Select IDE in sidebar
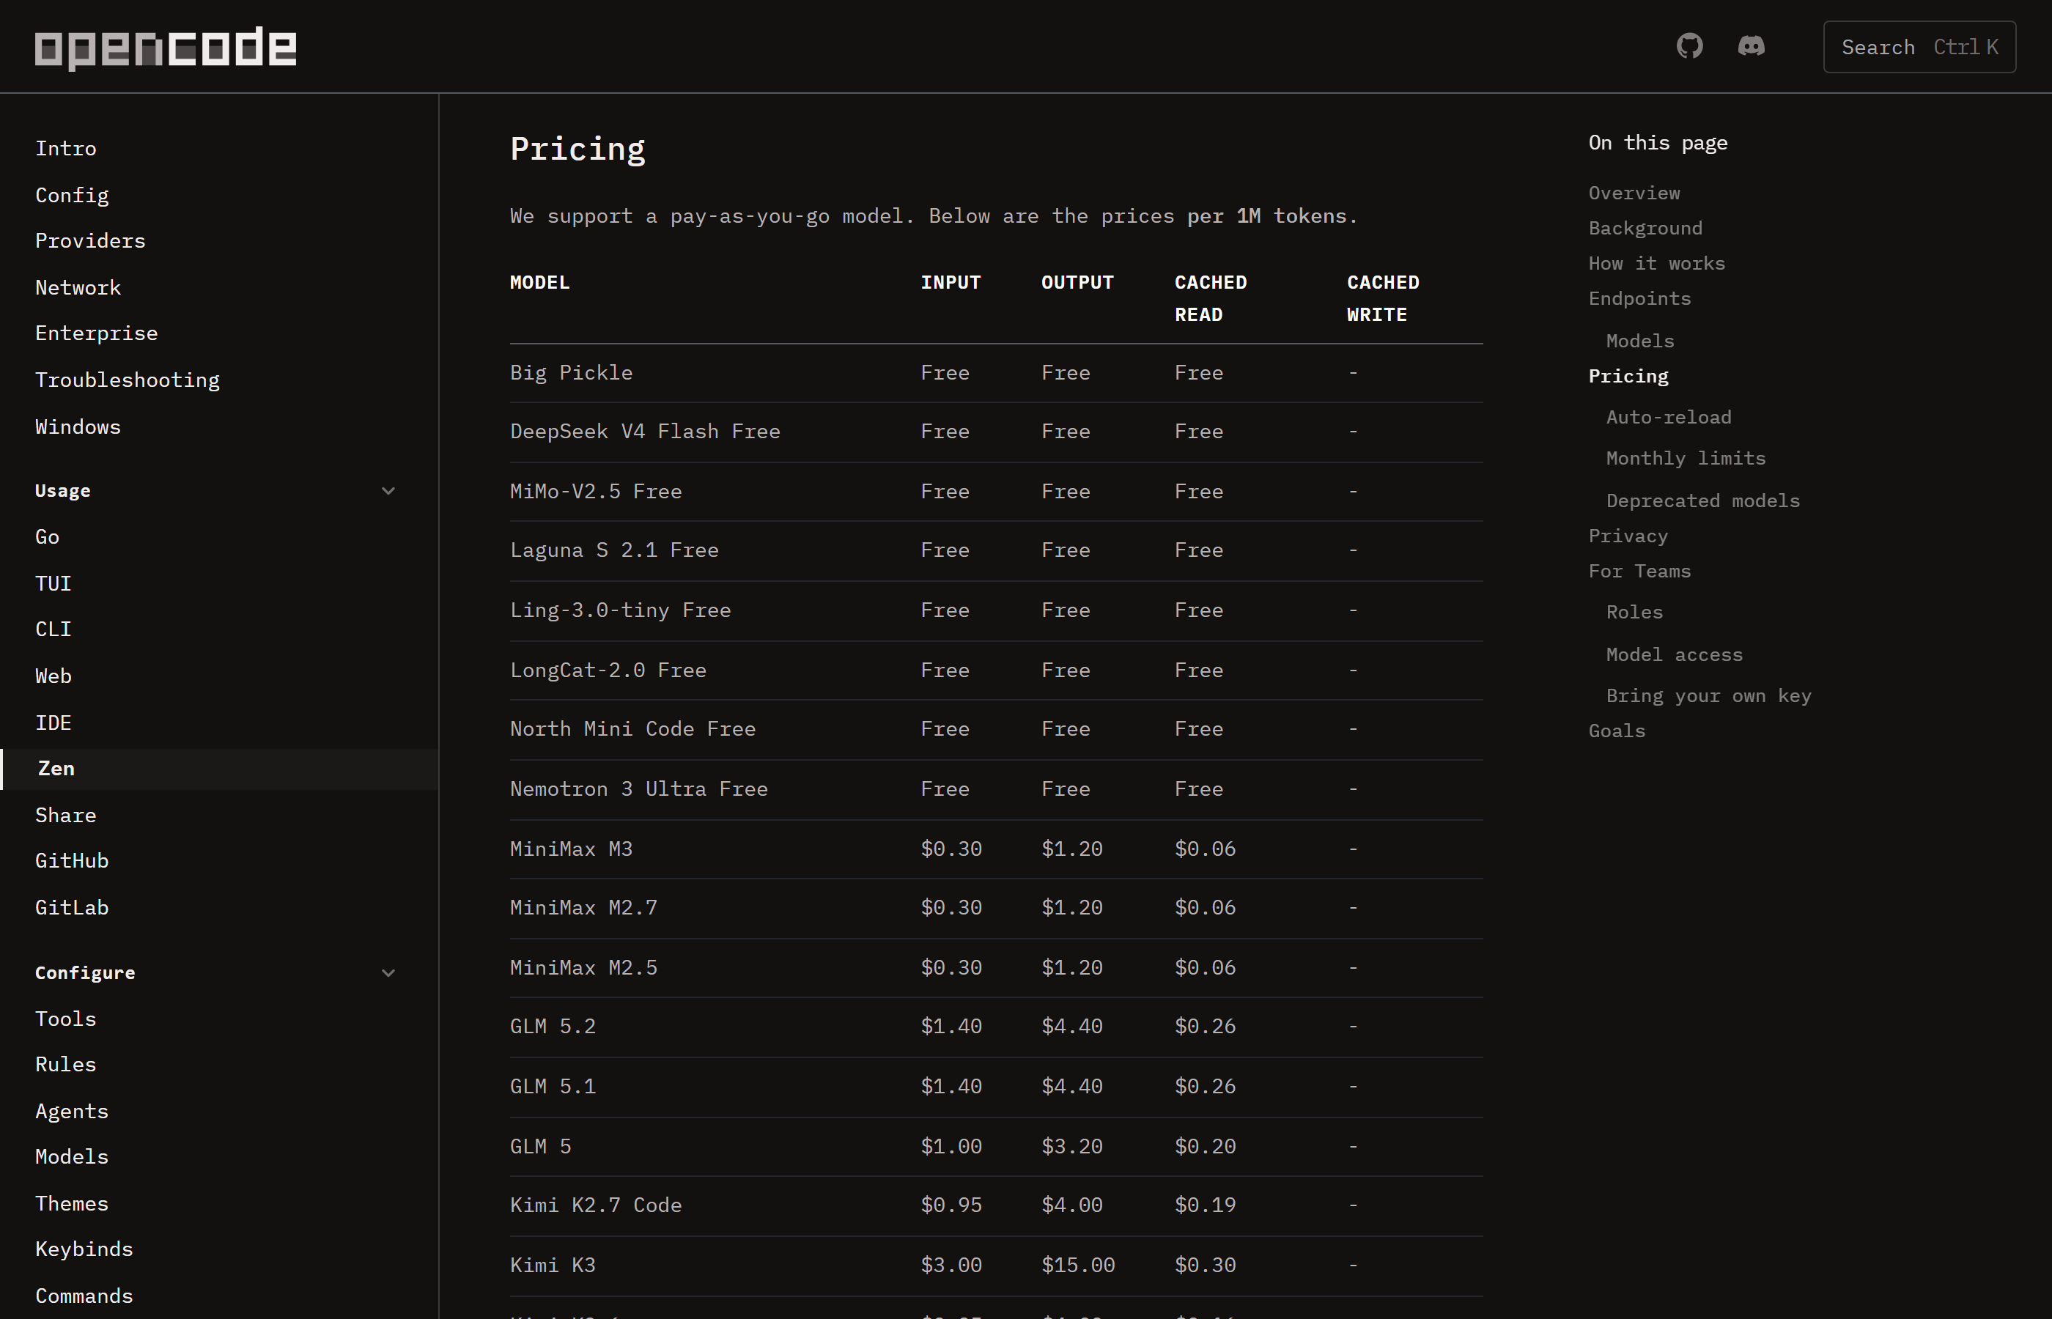 coord(53,723)
